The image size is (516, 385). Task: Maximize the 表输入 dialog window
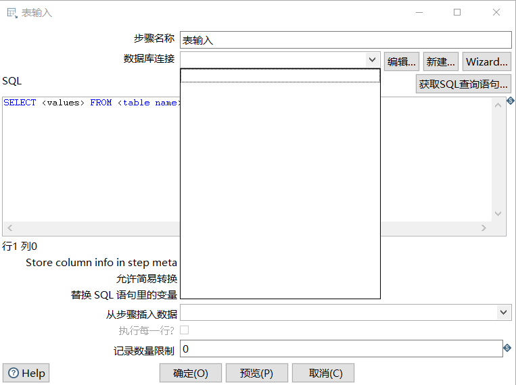click(x=457, y=12)
